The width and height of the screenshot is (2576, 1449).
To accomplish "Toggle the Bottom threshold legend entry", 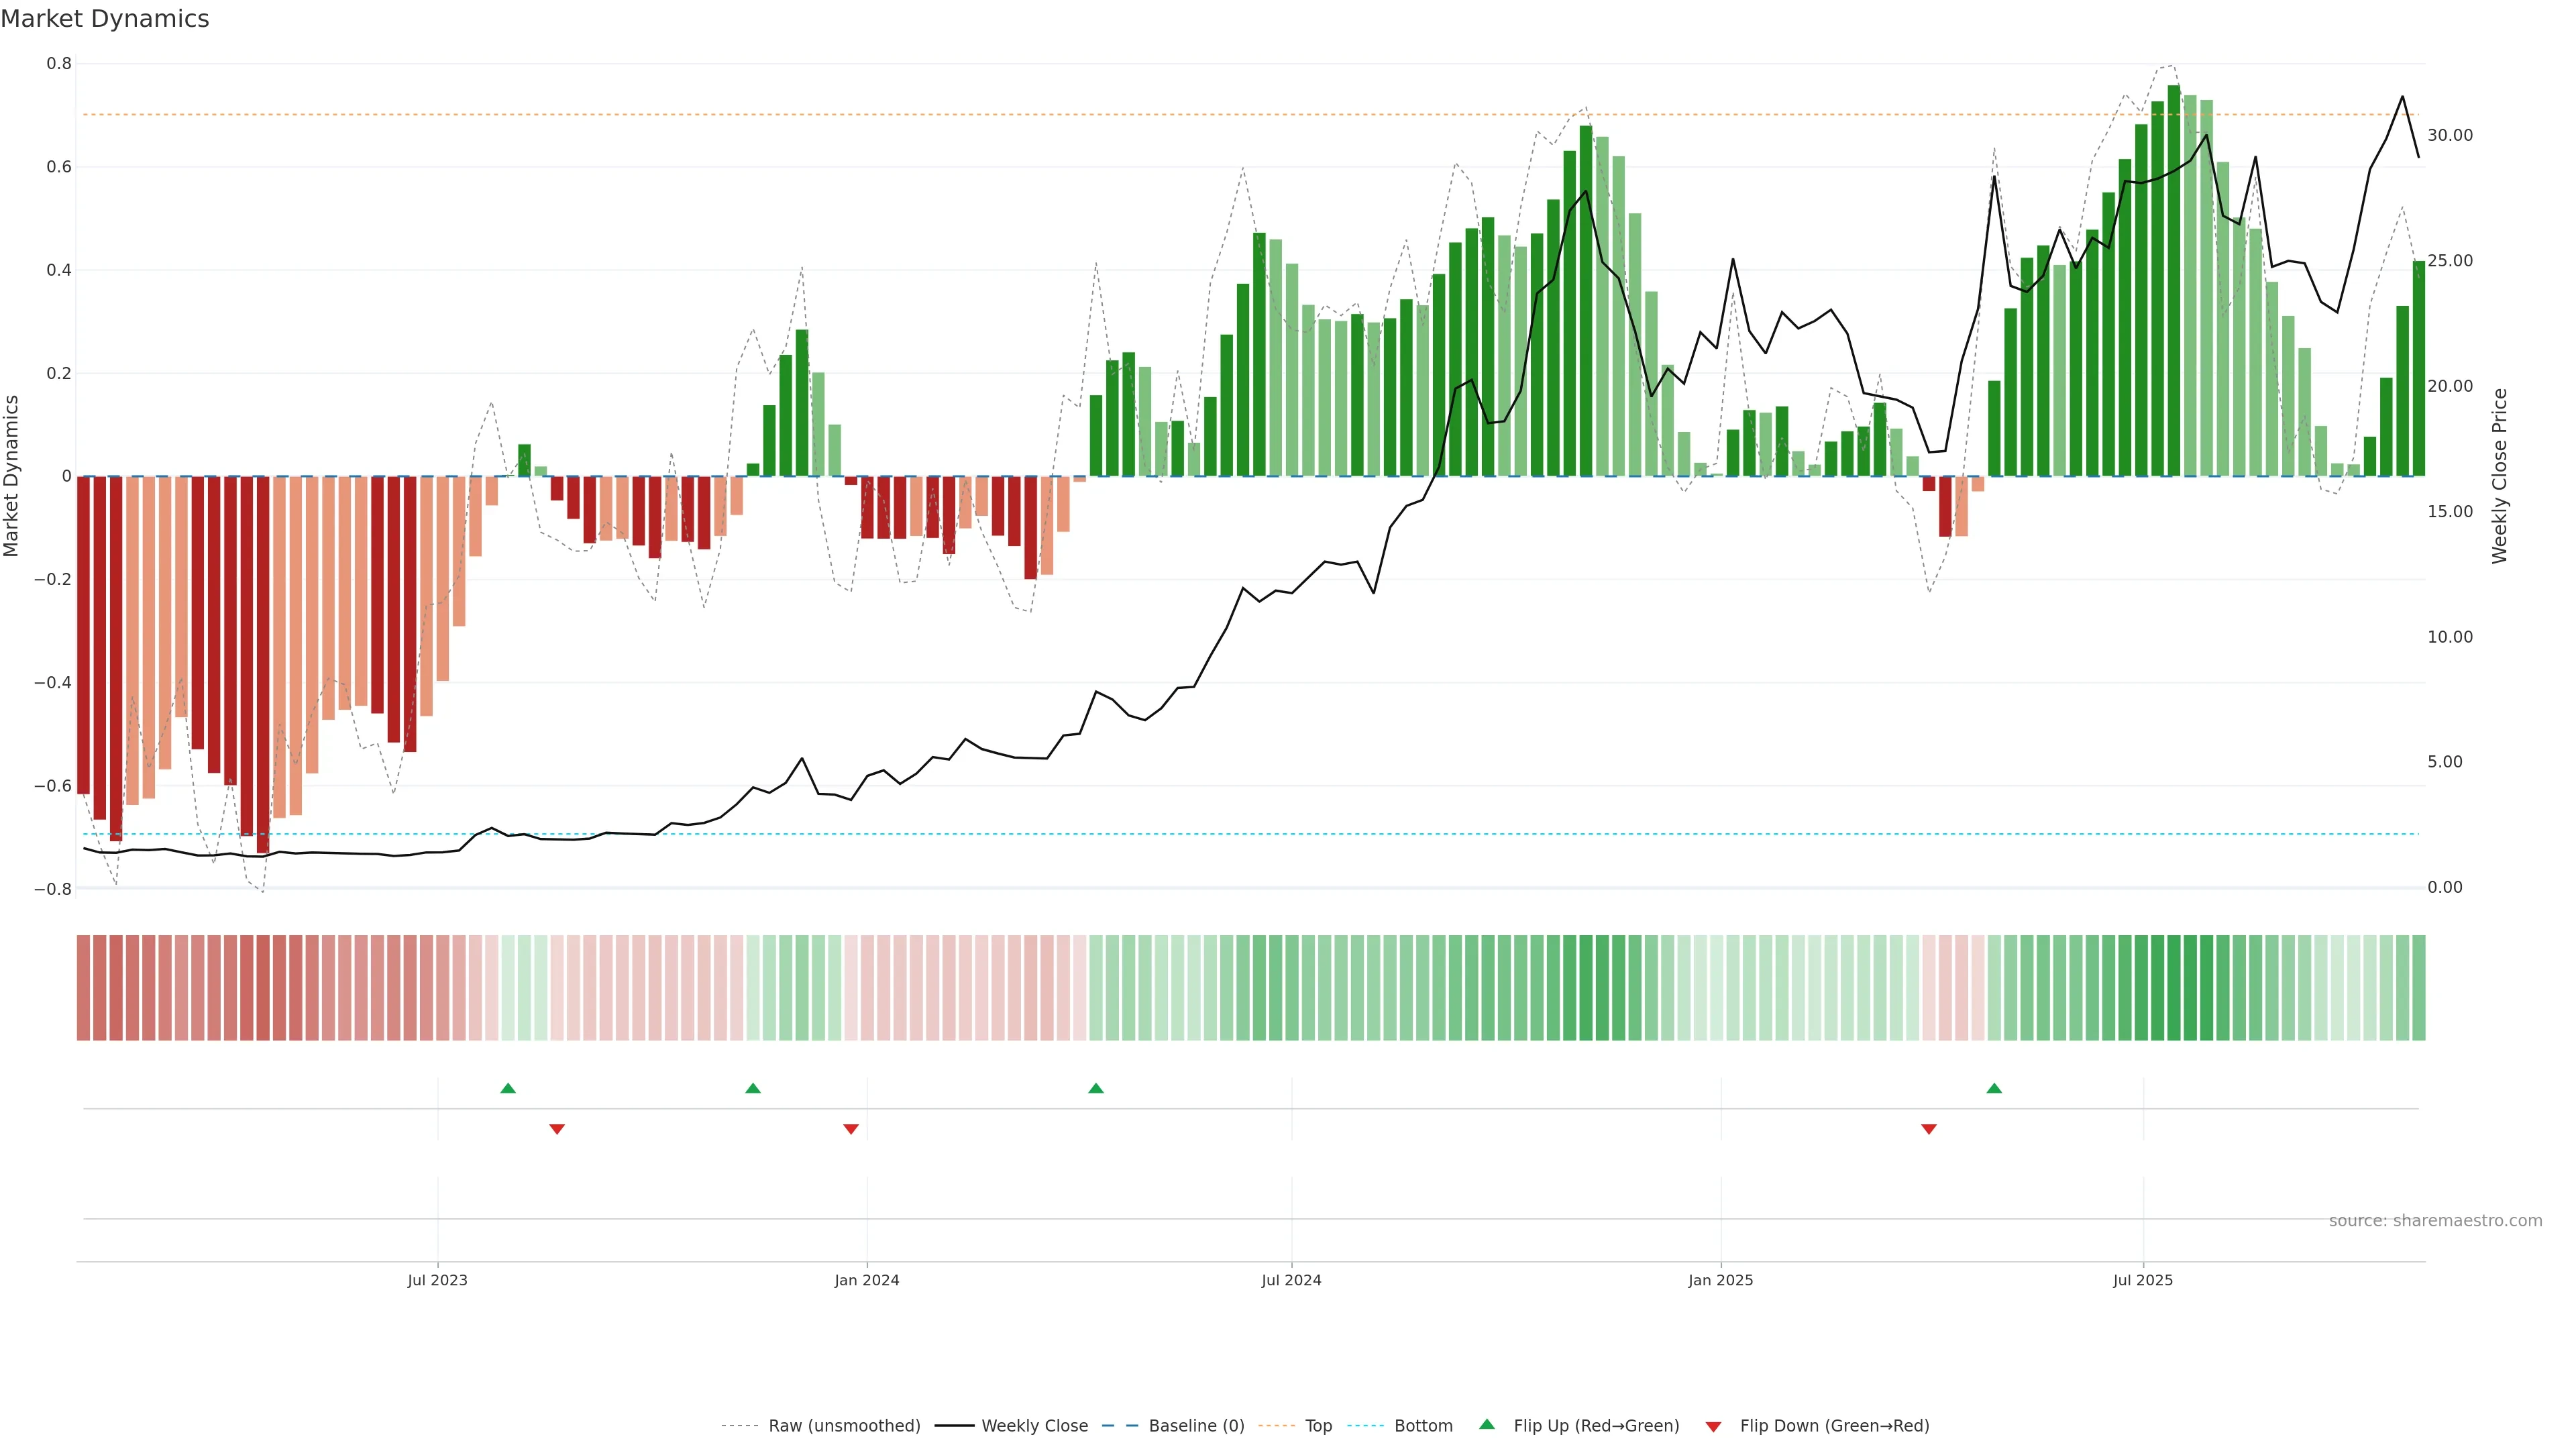I will [1423, 1426].
